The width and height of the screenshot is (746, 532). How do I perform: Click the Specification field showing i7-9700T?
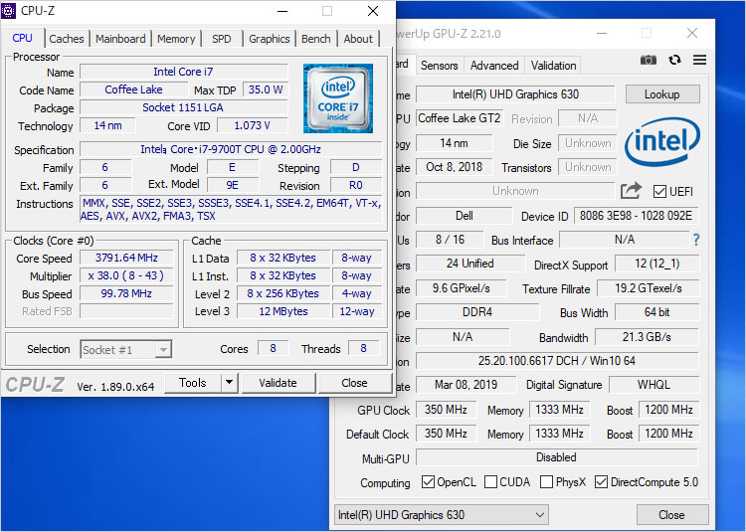tap(231, 149)
